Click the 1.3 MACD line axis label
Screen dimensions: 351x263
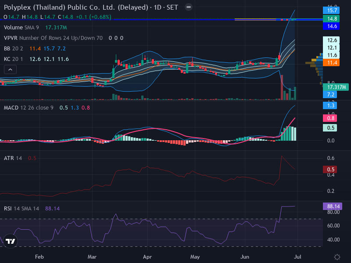tap(330, 105)
